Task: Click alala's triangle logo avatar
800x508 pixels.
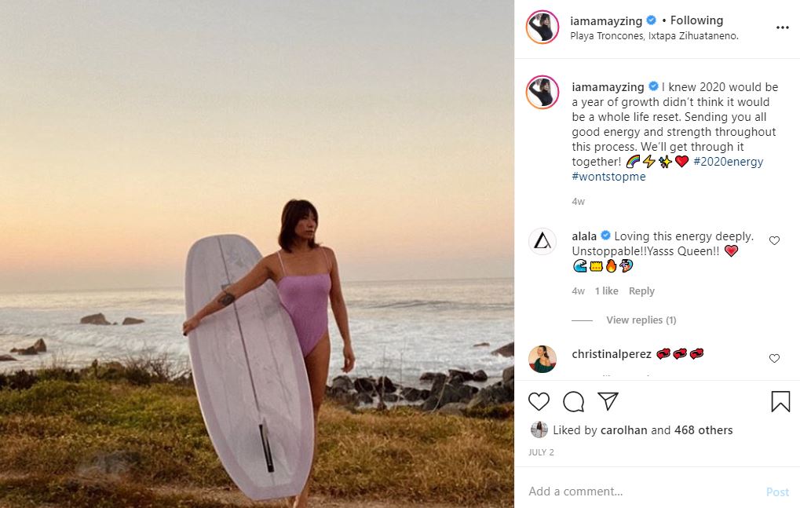Action: pyautogui.click(x=542, y=242)
